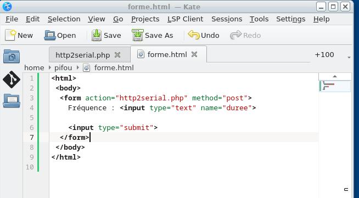The image size is (359, 198).
Task: Open the Selection menu
Action: coord(64,19)
